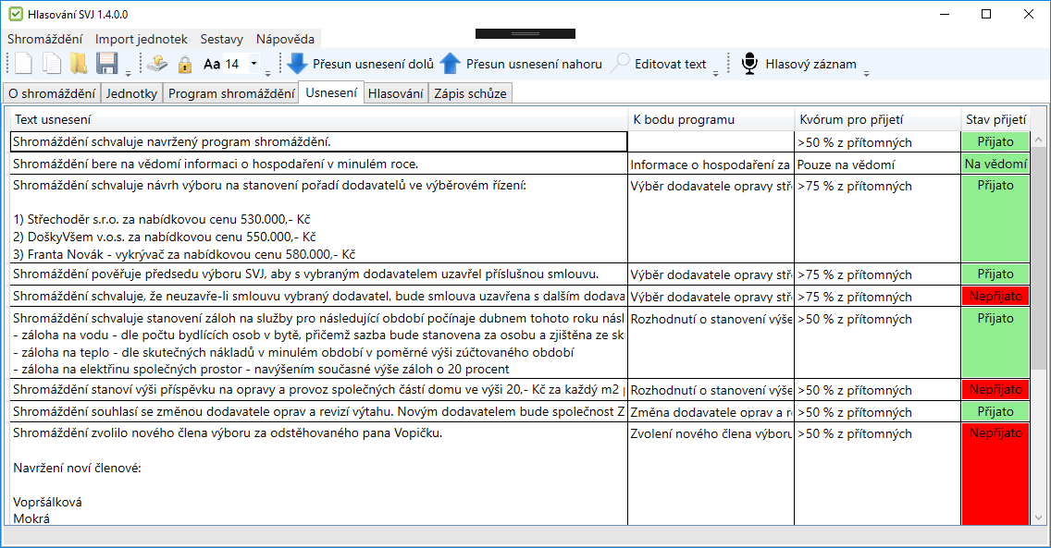
Task: Switch to the O shromáždění tab
Action: 53,93
